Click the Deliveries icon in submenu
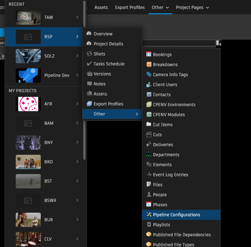Screen dimensions: 251x247 point(149,145)
